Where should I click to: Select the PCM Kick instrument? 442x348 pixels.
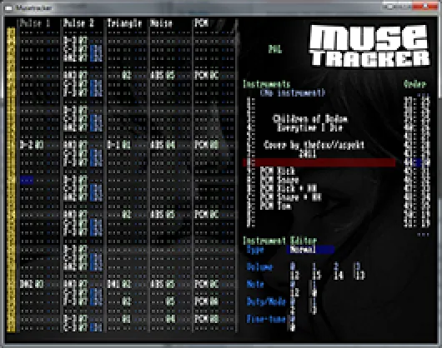tap(277, 171)
